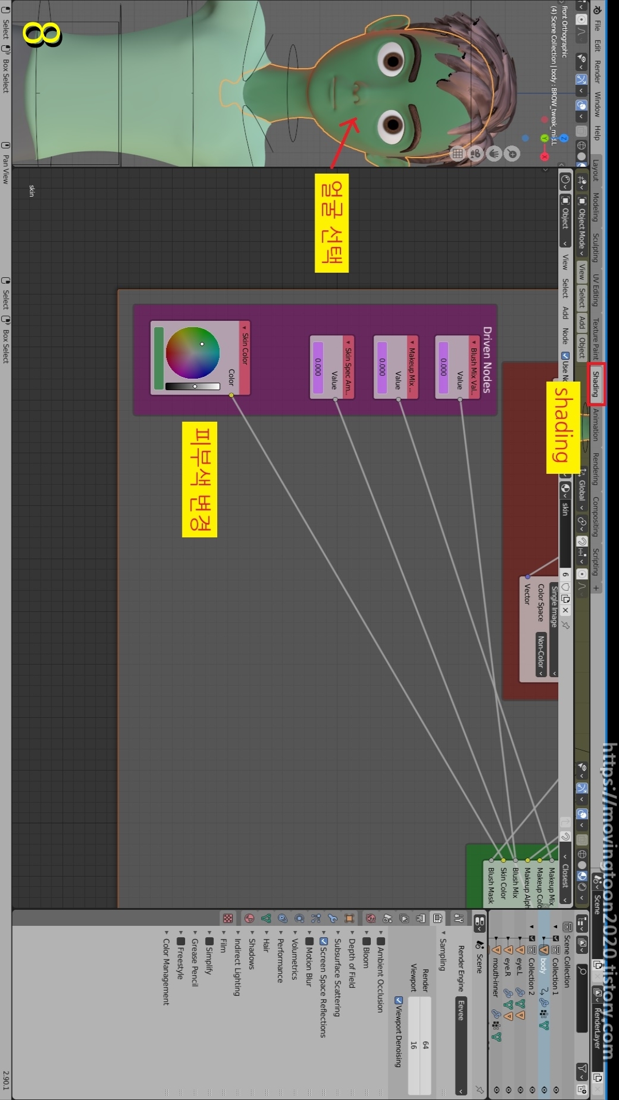Click the new material duplicate icon
This screenshot has width=619, height=1100.
(565, 599)
